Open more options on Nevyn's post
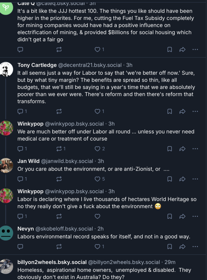 (195, 247)
